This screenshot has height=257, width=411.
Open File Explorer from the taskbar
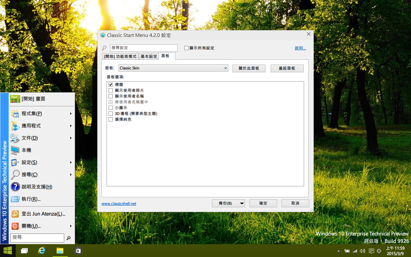pos(60,251)
